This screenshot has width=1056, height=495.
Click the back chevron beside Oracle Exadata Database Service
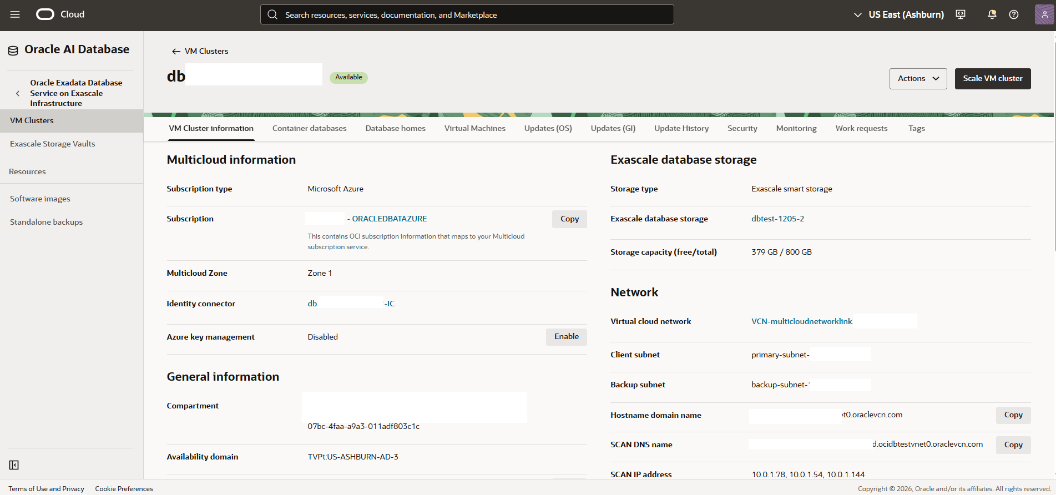coord(18,93)
